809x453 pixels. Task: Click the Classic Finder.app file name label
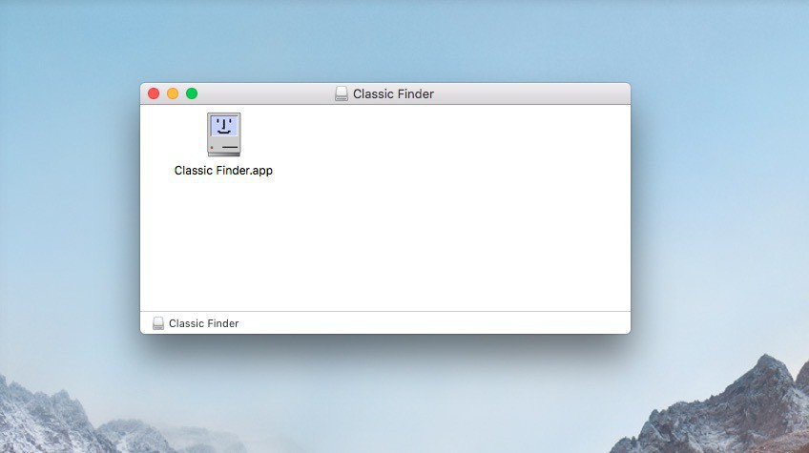pyautogui.click(x=223, y=171)
